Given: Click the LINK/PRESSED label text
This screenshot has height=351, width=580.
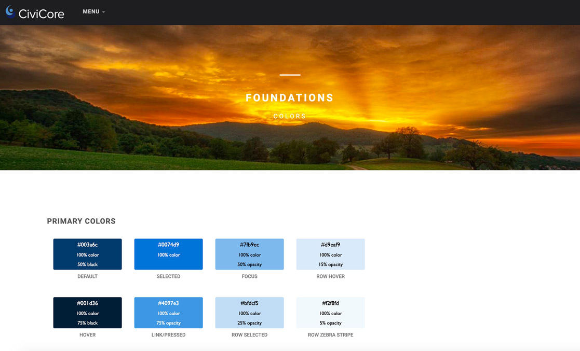Looking at the screenshot, I should (168, 335).
